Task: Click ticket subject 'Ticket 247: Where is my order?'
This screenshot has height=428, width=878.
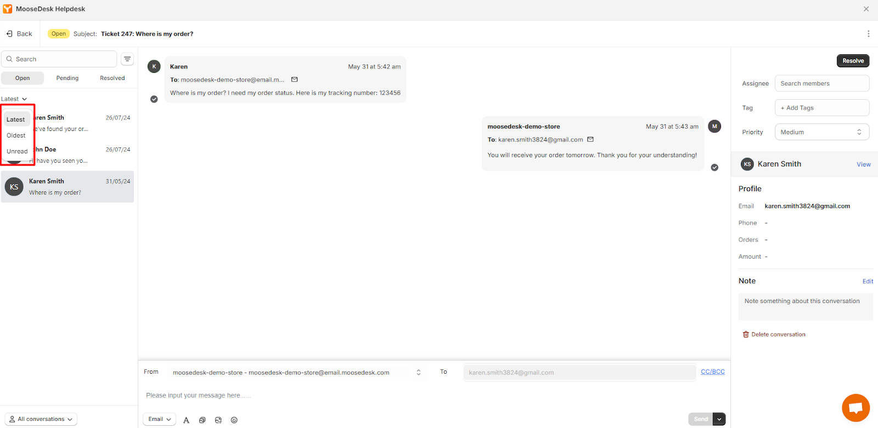Action: [147, 34]
